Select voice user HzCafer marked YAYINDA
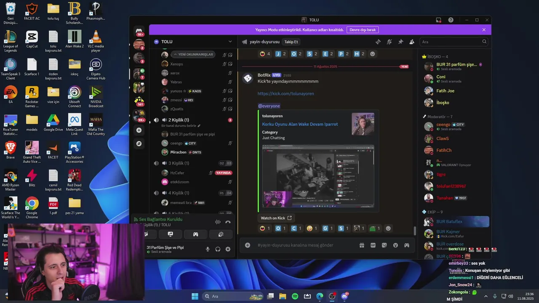 click(177, 173)
